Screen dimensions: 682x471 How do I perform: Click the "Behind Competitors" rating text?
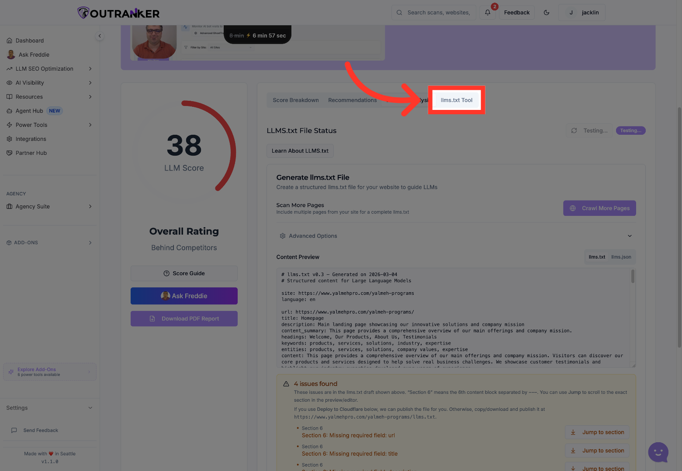(x=184, y=248)
